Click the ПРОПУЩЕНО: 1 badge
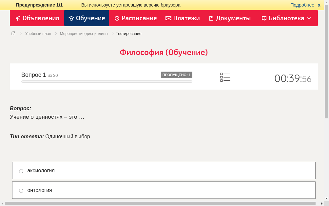 176,75
